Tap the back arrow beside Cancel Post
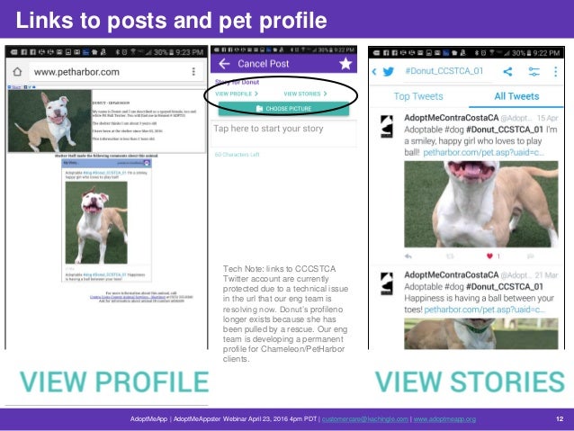574x431 pixels. (x=224, y=64)
